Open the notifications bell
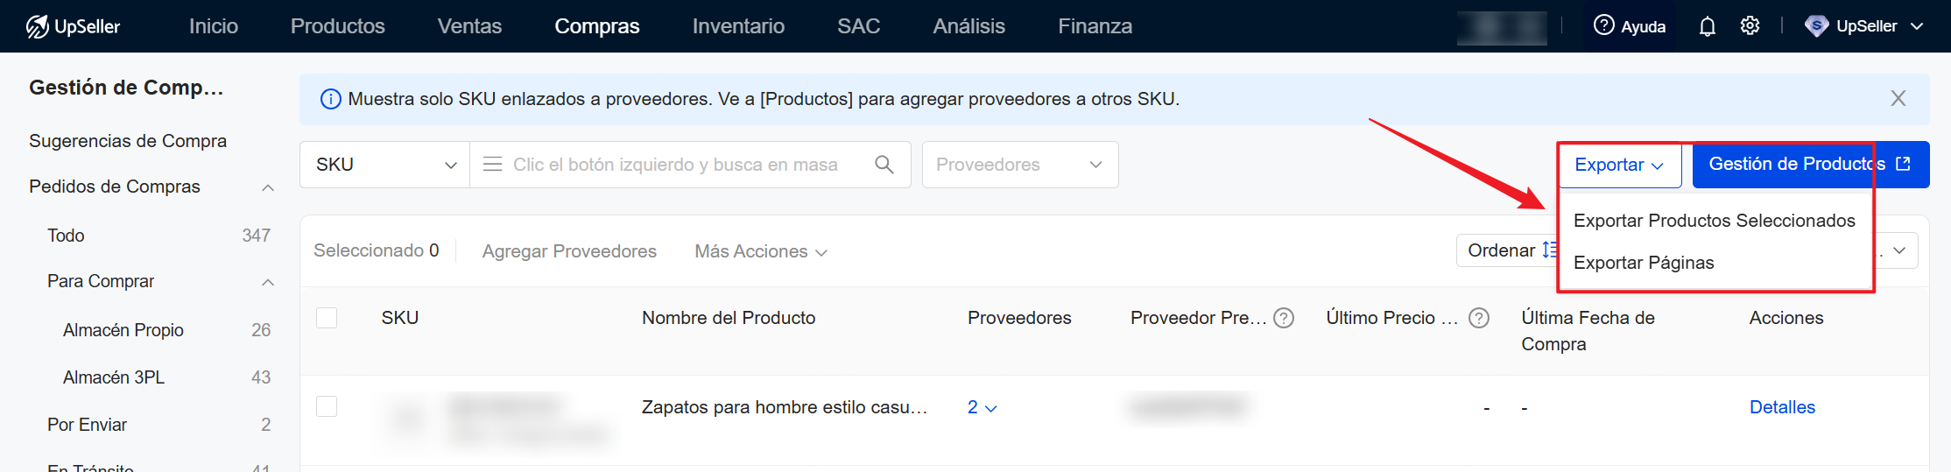 tap(1707, 26)
